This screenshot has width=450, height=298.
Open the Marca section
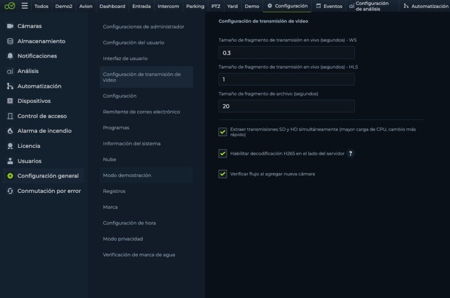click(x=146, y=207)
